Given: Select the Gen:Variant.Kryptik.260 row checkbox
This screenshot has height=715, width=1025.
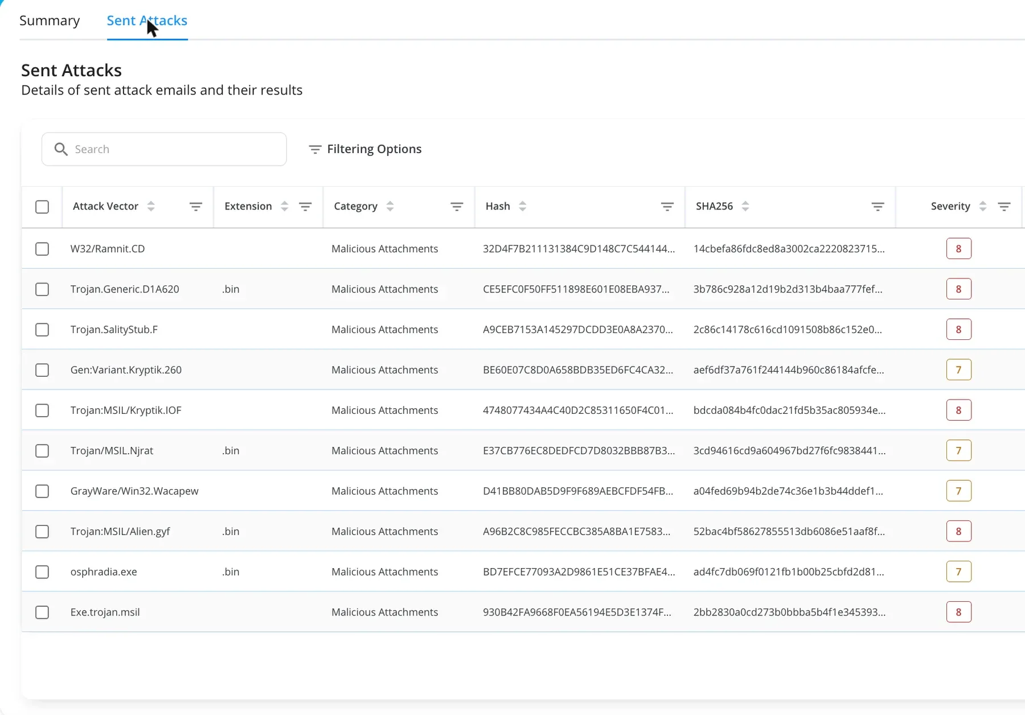Looking at the screenshot, I should [42, 370].
